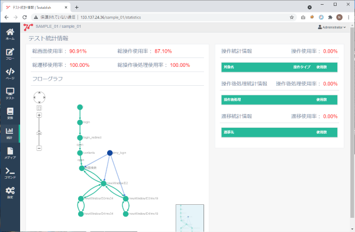Screen dimensions: 355x232
Task: Select the newWindow/D4/mv34 node
Action: pos(81,214)
